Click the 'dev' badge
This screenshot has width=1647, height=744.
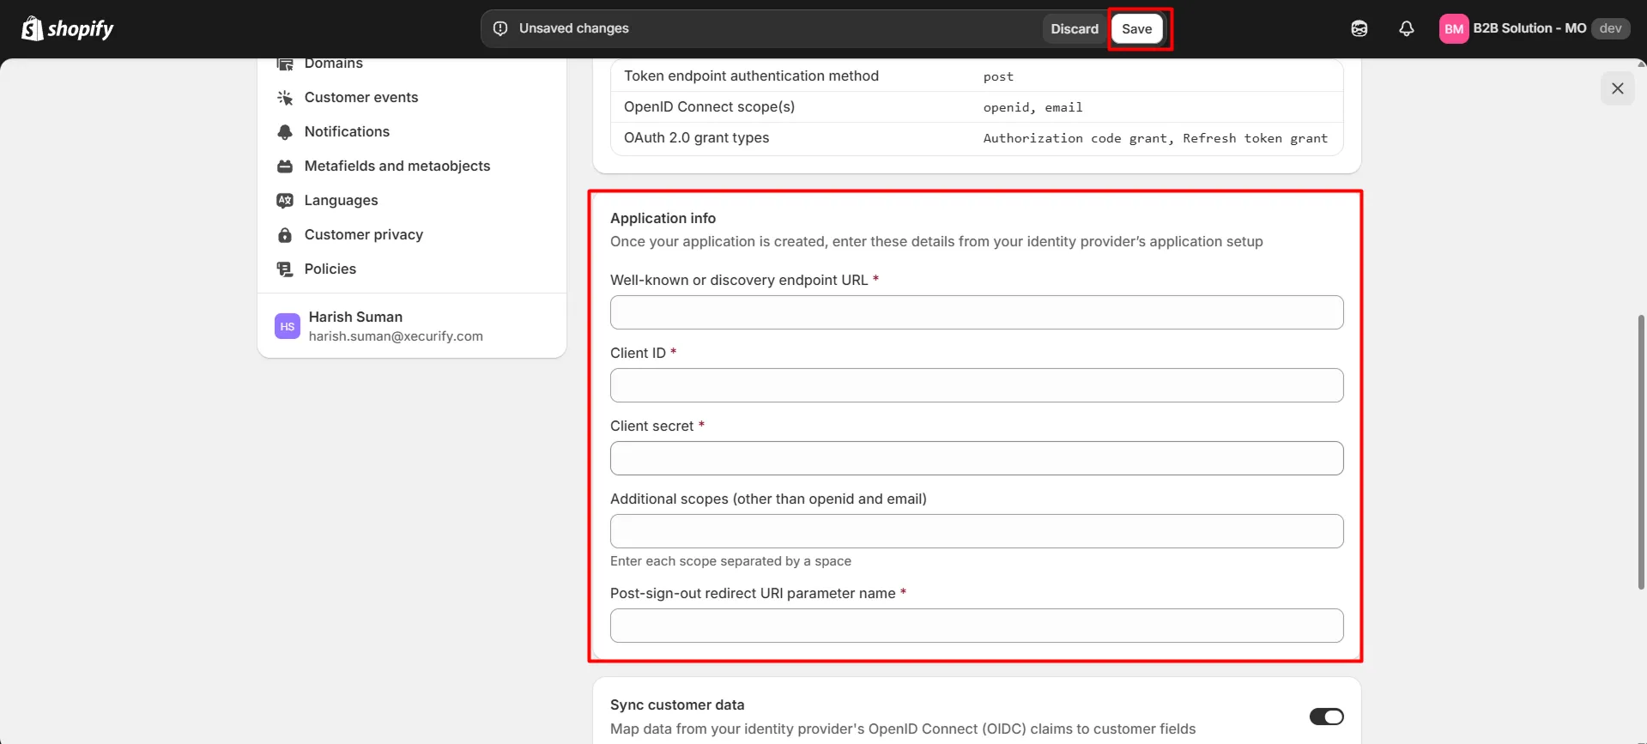(1610, 28)
